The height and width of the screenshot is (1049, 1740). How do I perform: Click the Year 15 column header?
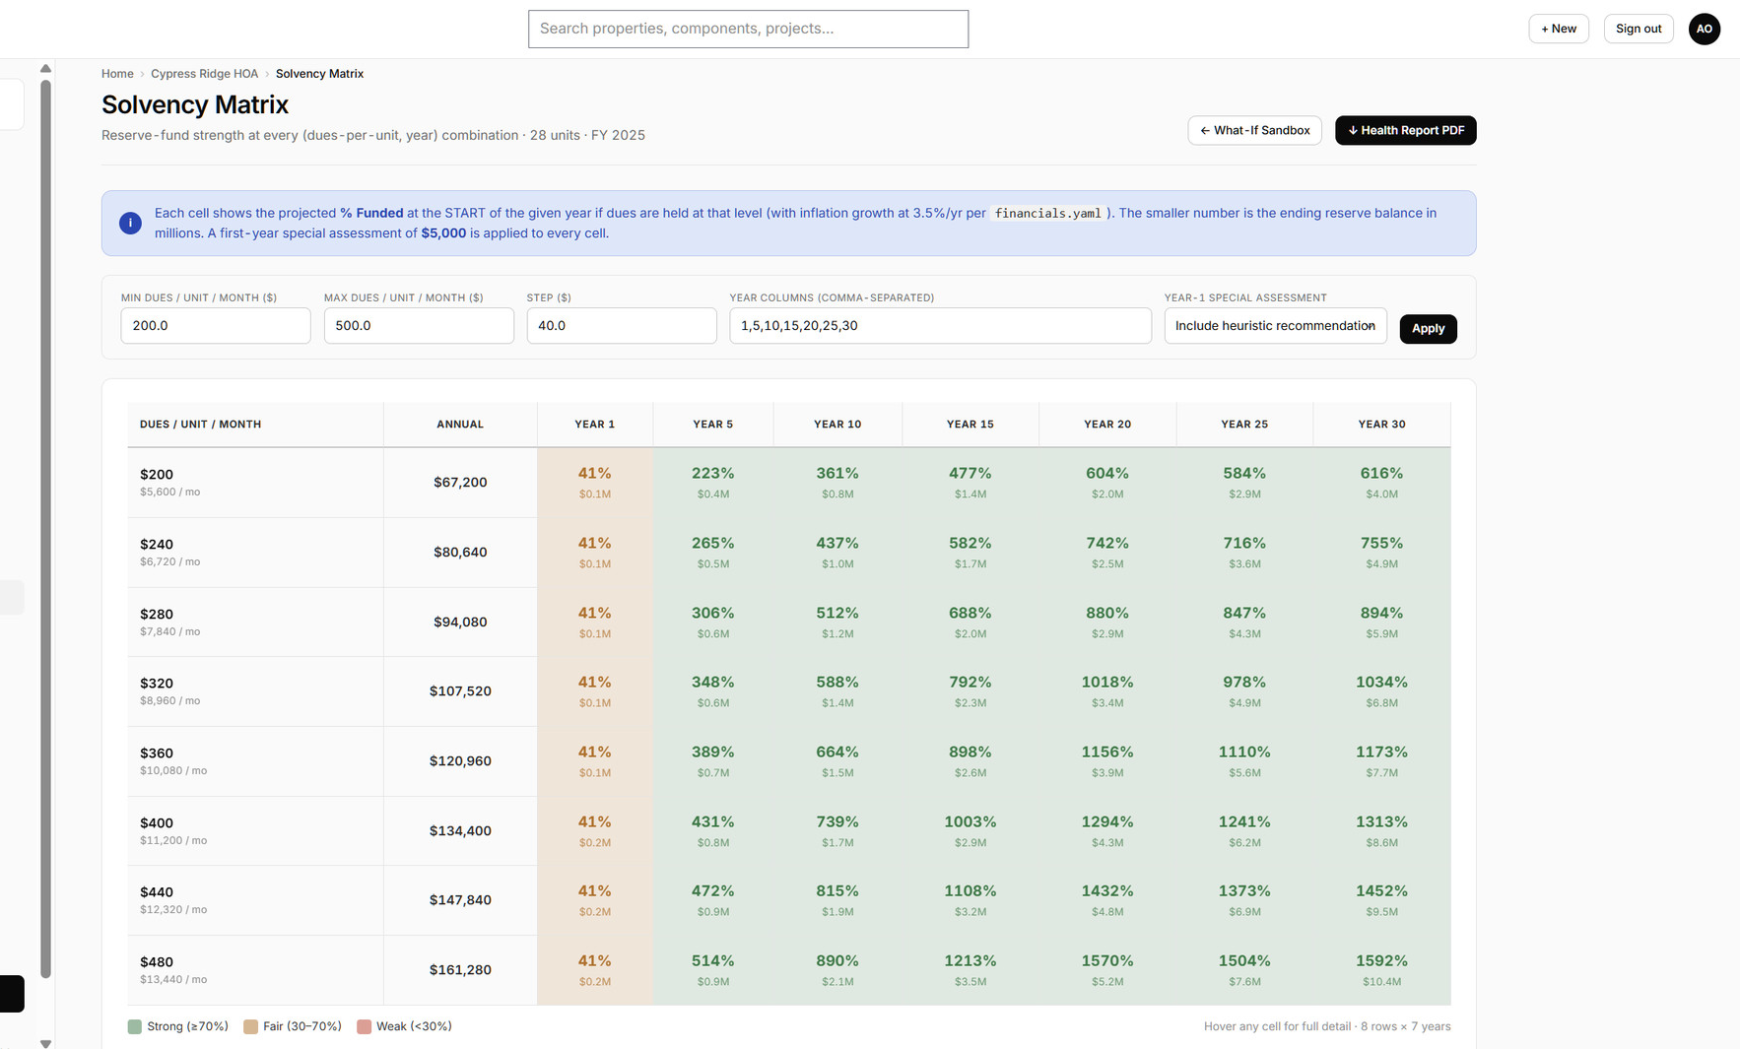pyautogui.click(x=970, y=425)
